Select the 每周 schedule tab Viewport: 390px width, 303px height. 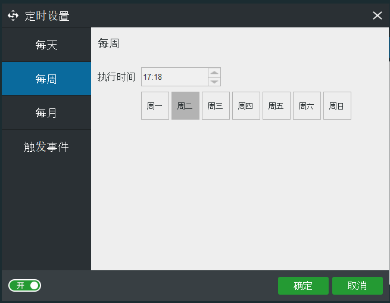coord(46,79)
